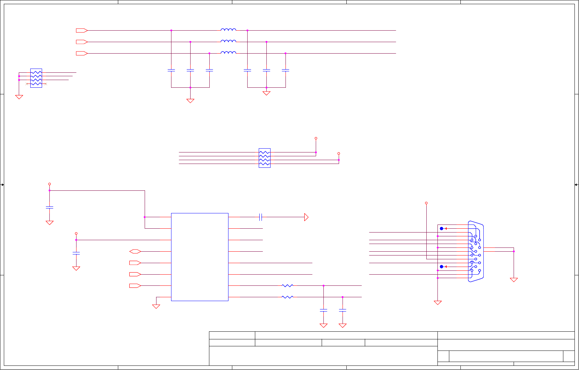Click ground symbol below the connector's left bus
This screenshot has width=579, height=370.
coord(438,303)
